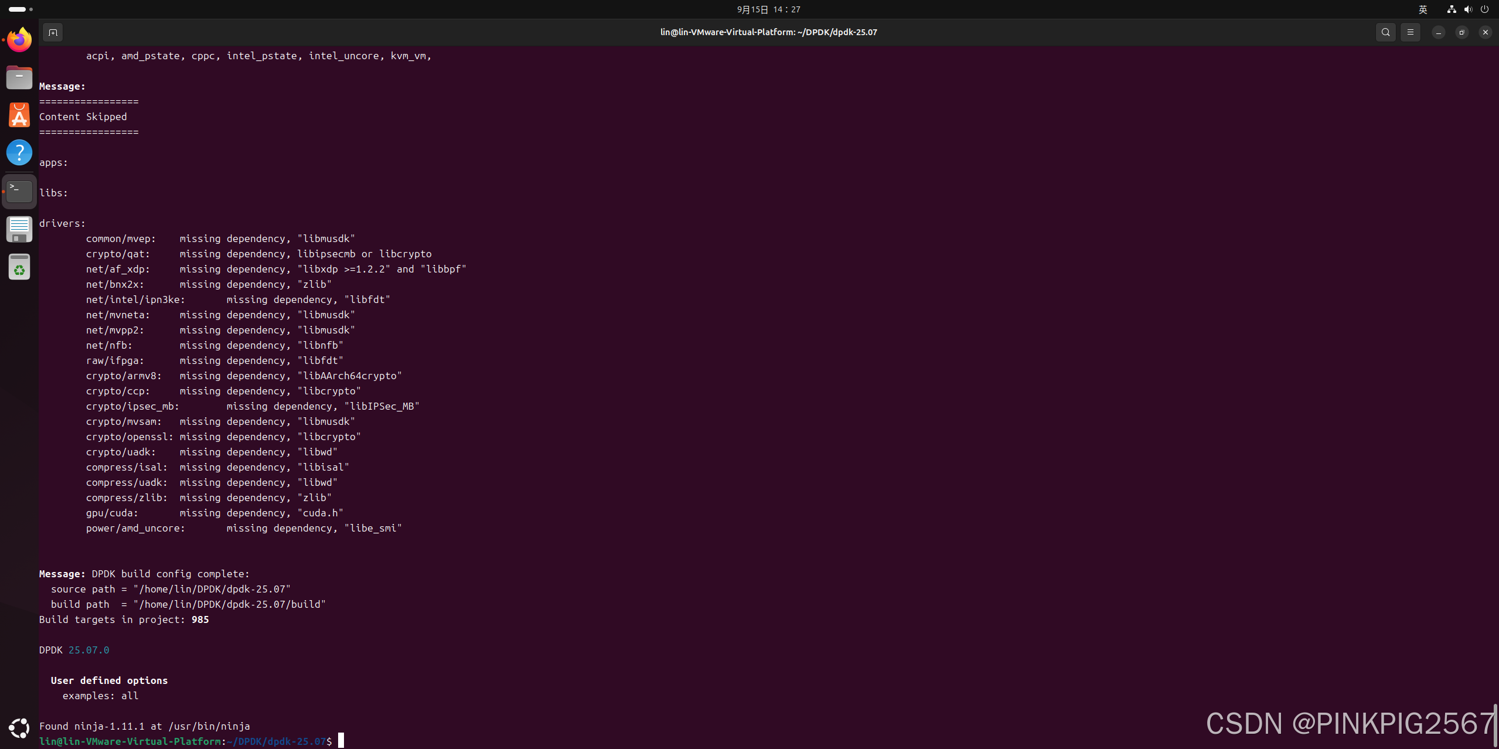The height and width of the screenshot is (749, 1499).
Task: Mute system volume via the speaker icon
Action: tap(1468, 9)
